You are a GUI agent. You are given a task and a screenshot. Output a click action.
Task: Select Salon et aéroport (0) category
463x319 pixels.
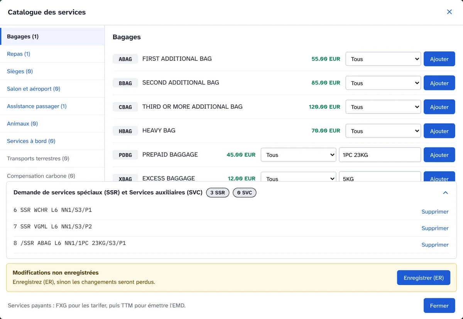tap(52, 89)
